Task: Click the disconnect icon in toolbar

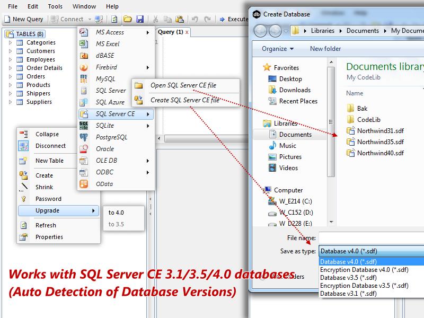Action: [99, 19]
